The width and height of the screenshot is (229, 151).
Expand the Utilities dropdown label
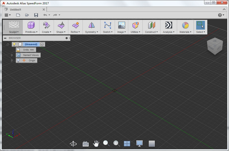click(x=135, y=32)
